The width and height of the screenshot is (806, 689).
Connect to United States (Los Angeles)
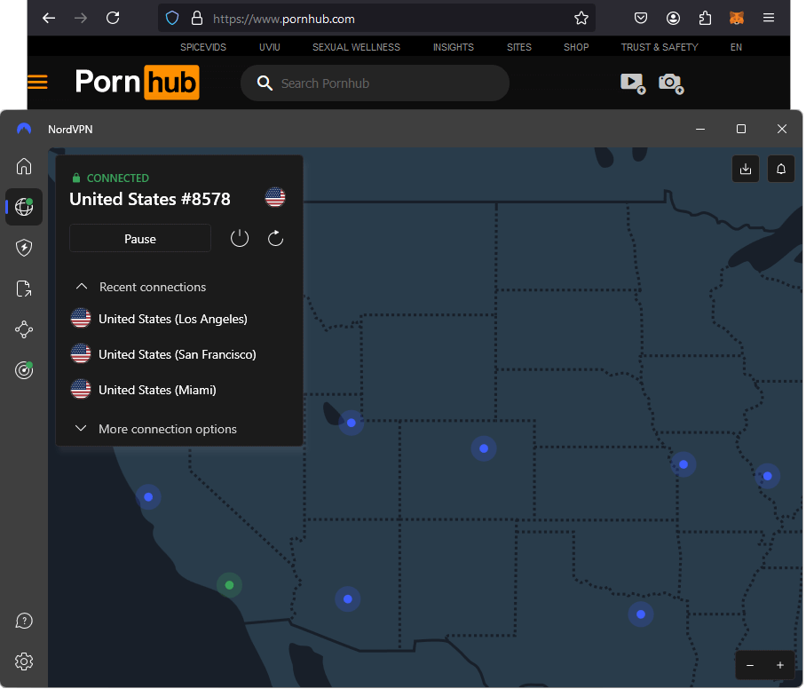click(x=160, y=319)
